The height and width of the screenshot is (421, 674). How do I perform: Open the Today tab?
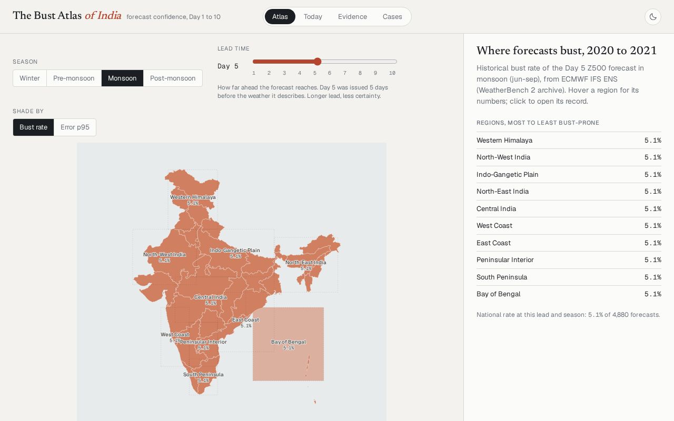tap(313, 17)
